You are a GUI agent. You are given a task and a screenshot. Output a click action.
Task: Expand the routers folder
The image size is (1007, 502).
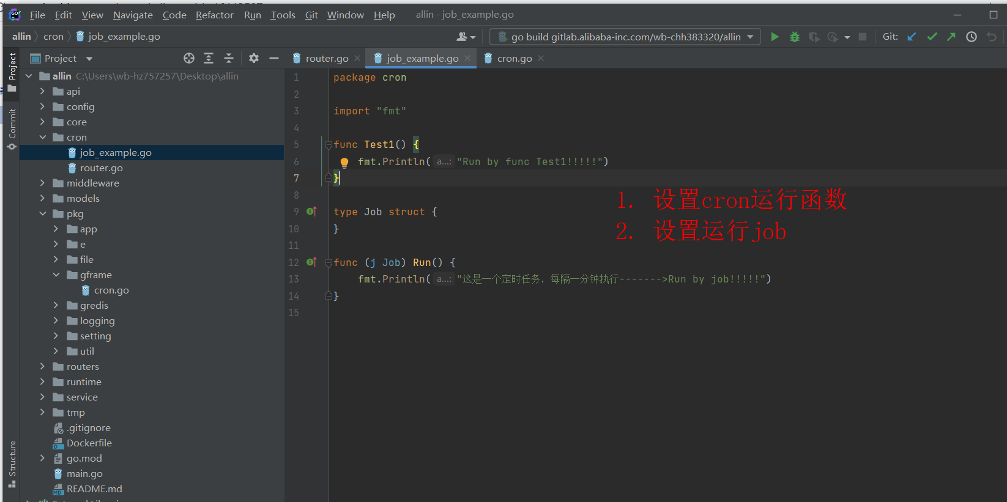point(42,366)
